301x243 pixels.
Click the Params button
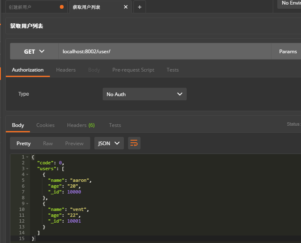coord(288,52)
